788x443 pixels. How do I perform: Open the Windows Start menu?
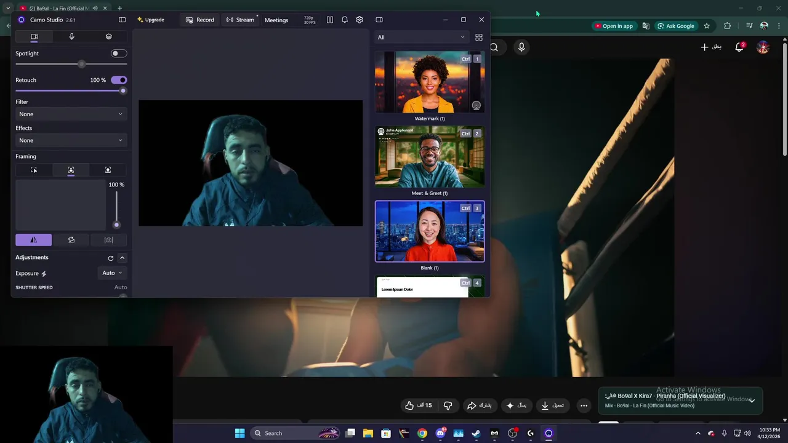pyautogui.click(x=239, y=433)
